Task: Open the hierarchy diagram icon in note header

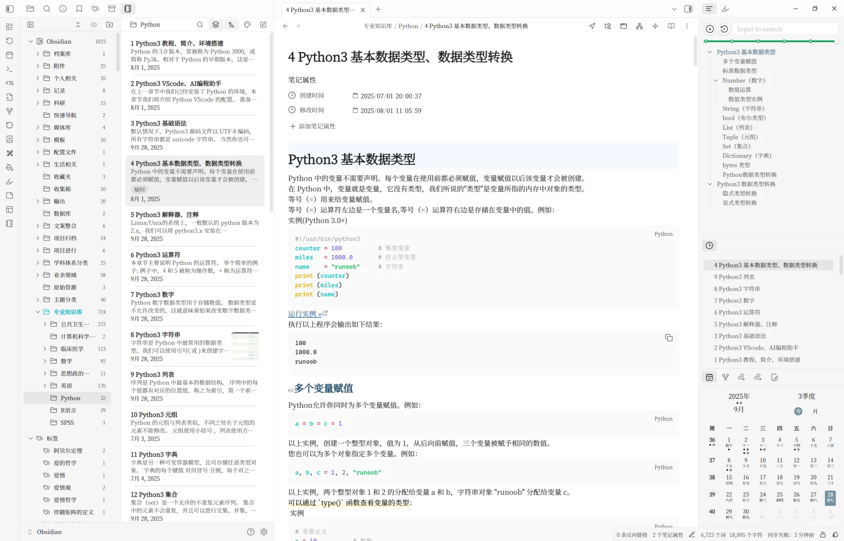Action: point(639,26)
